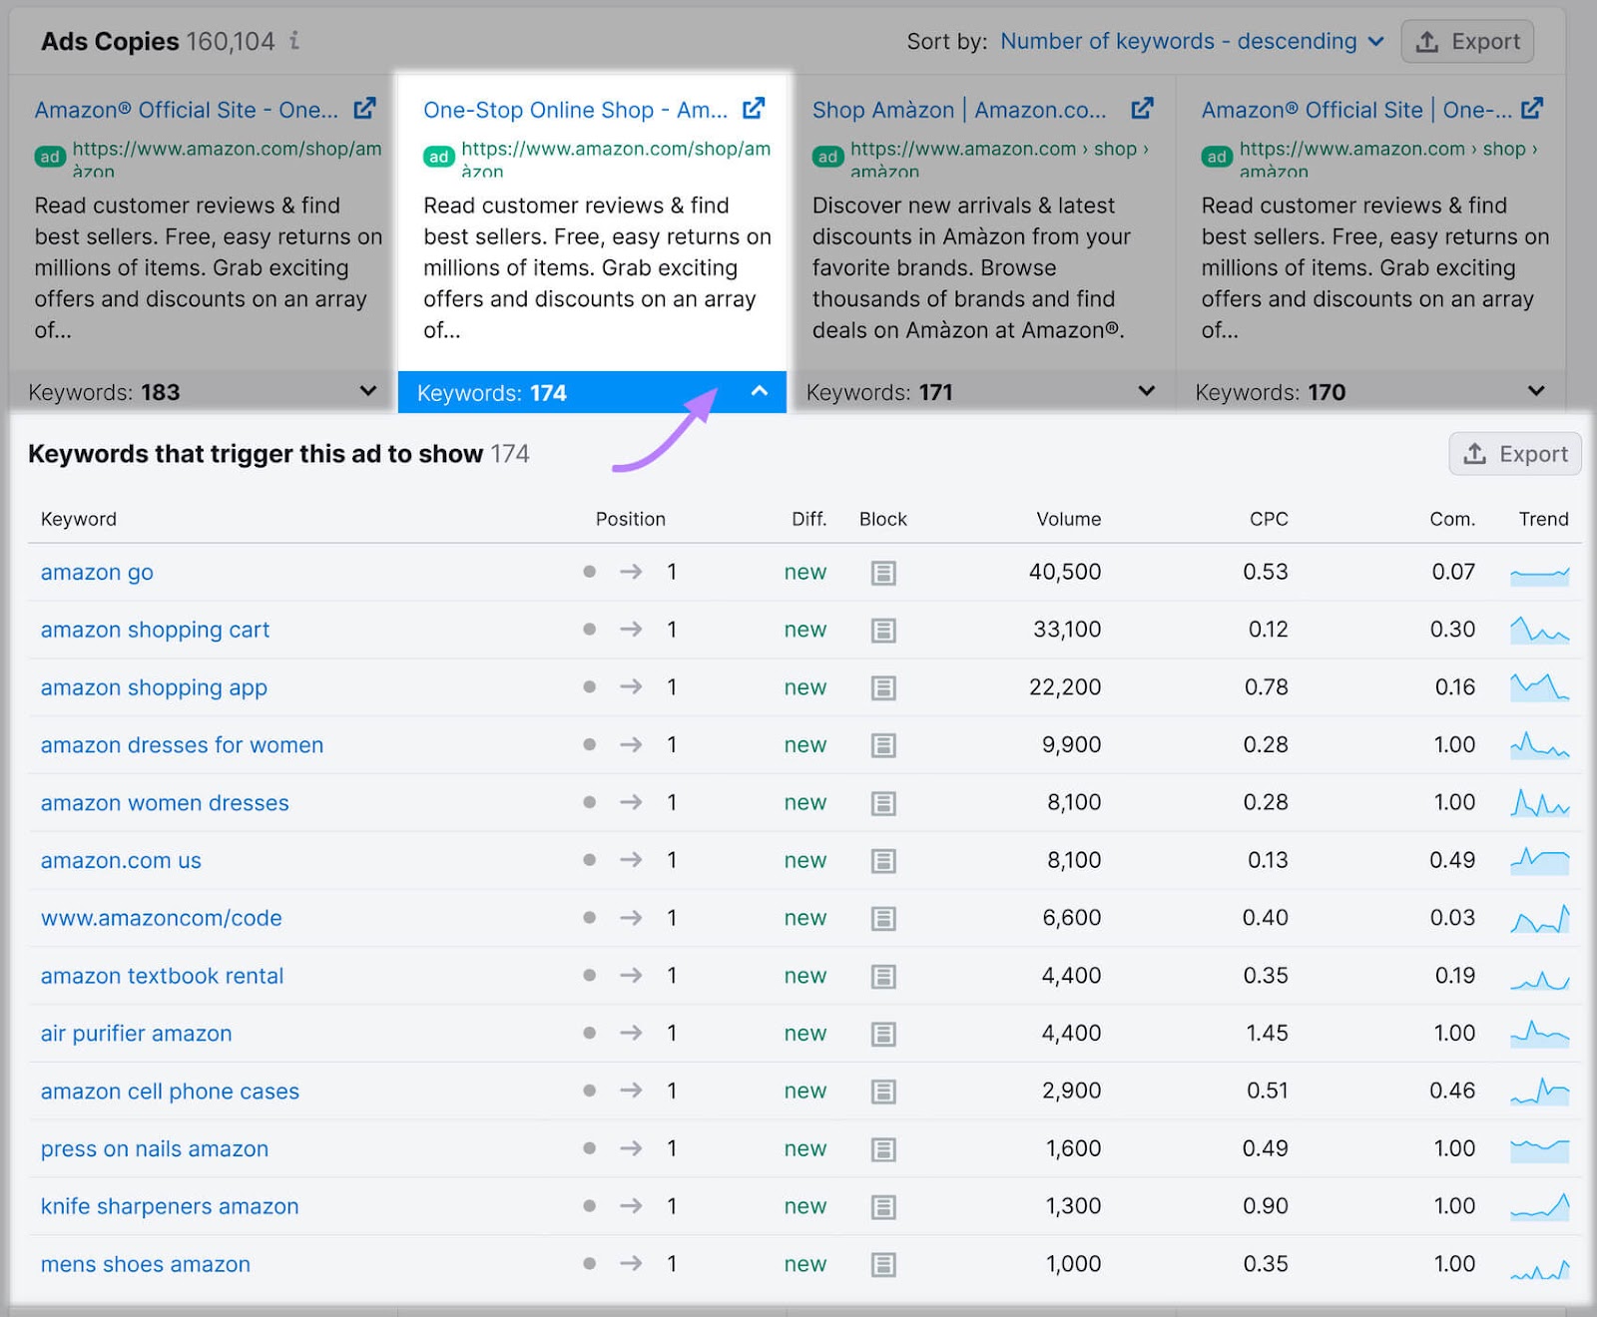Click external link icon on Shop Amàzon ad
This screenshot has width=1597, height=1317.
tap(1141, 108)
